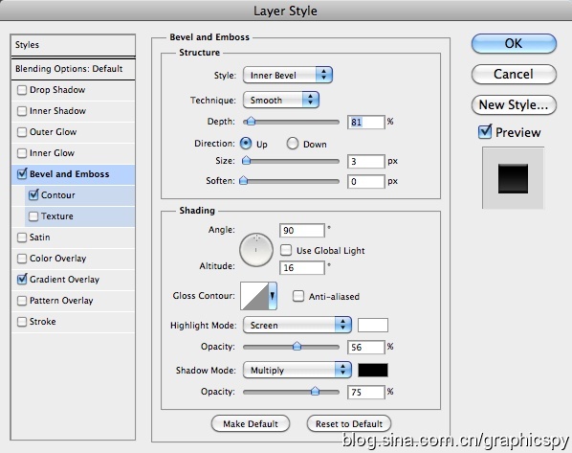Click the Make Default button
Screen dimensions: 572x453
tap(251, 423)
